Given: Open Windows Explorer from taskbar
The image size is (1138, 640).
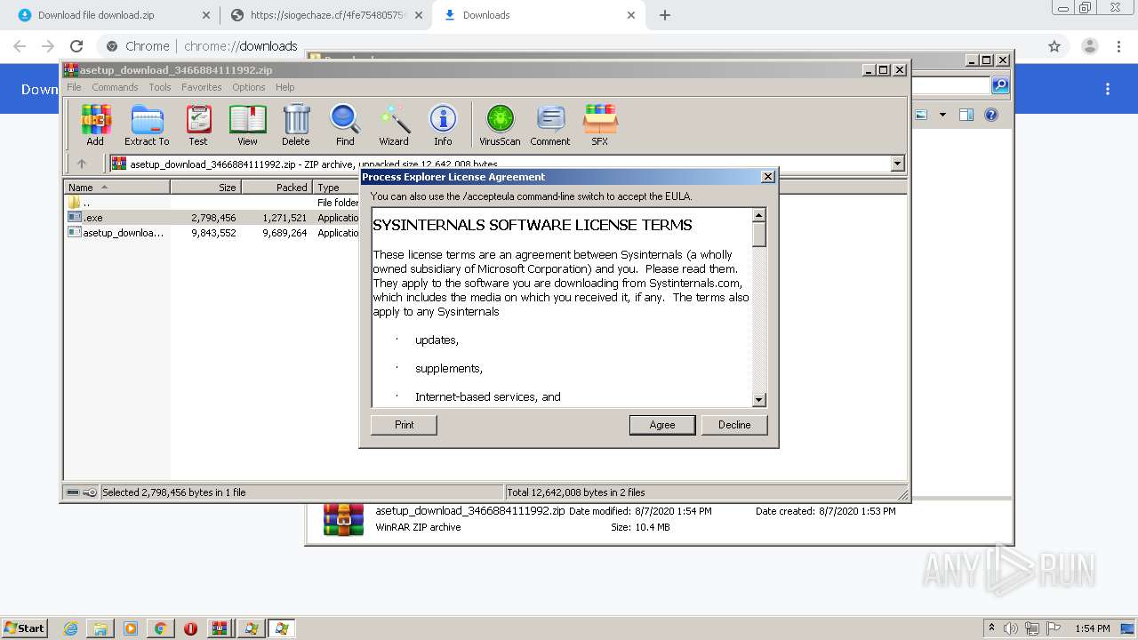Looking at the screenshot, I should tap(100, 628).
